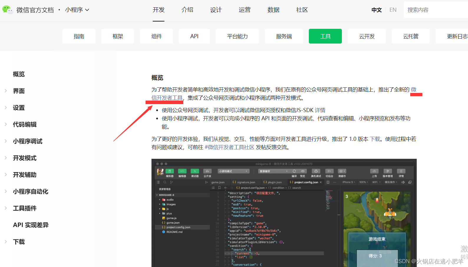Viewport: 468px width, 267px height.
Task: Follow the 微信开发者工具 hyperlink in the paragraph
Action: pos(167,98)
